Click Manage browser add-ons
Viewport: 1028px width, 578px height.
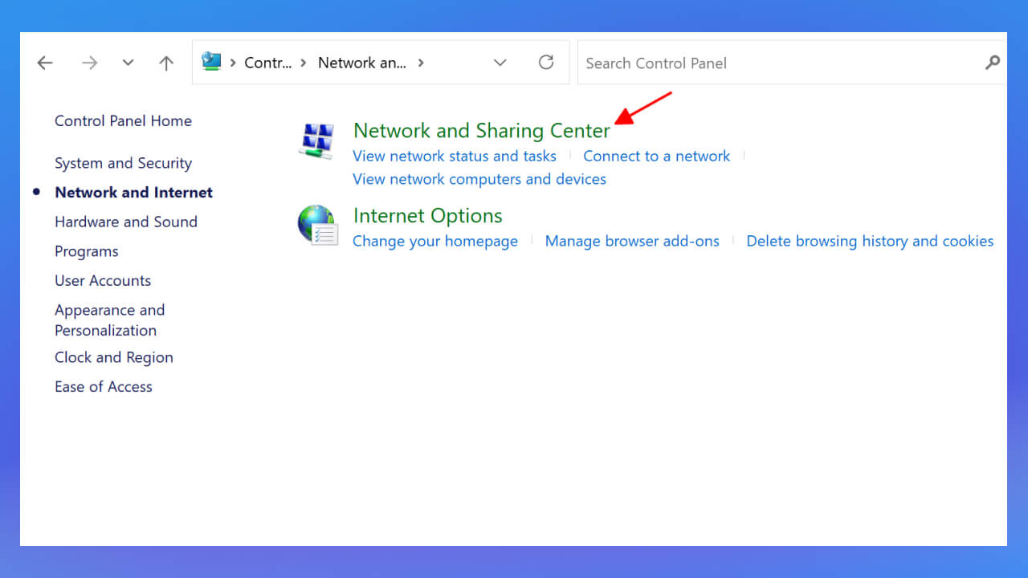coord(632,241)
